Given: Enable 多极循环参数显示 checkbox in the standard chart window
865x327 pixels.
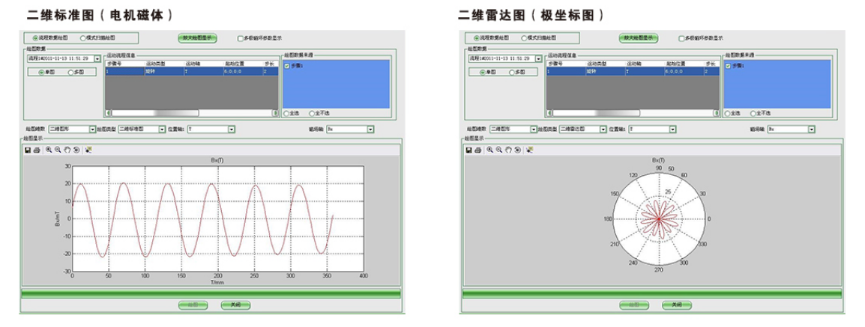Looking at the screenshot, I should (x=241, y=37).
